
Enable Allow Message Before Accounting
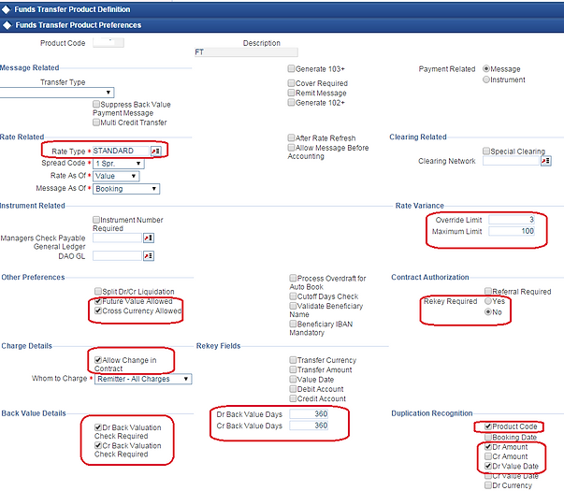point(291,148)
